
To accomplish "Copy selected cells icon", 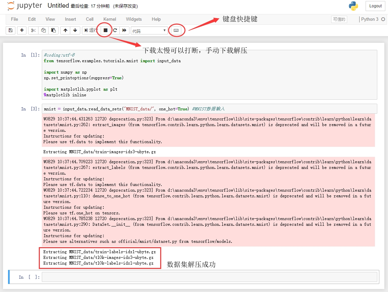I will 43,30.
